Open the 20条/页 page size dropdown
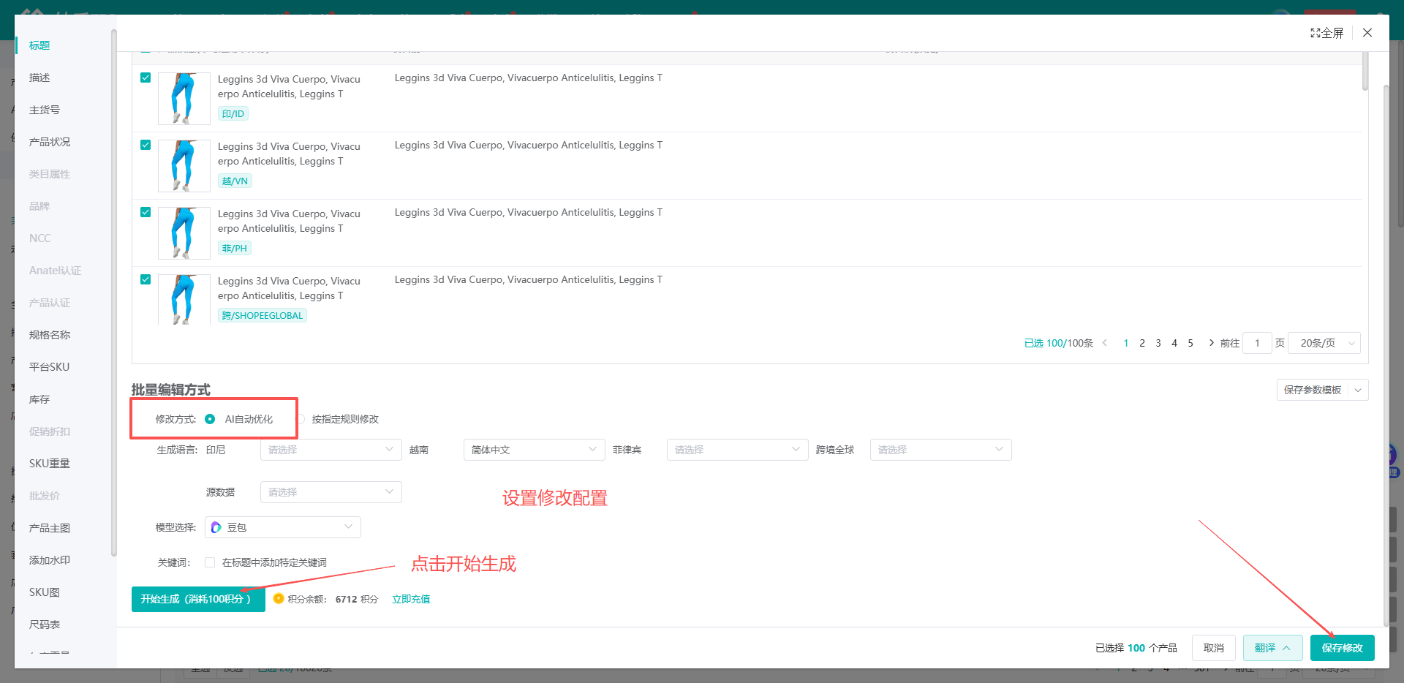Screen dimensions: 1404x683 tap(1324, 343)
